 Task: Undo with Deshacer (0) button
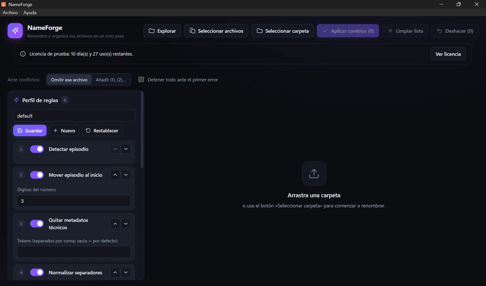(x=455, y=31)
